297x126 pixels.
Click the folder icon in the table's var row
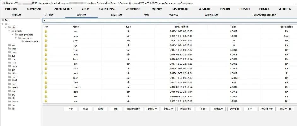46,31
